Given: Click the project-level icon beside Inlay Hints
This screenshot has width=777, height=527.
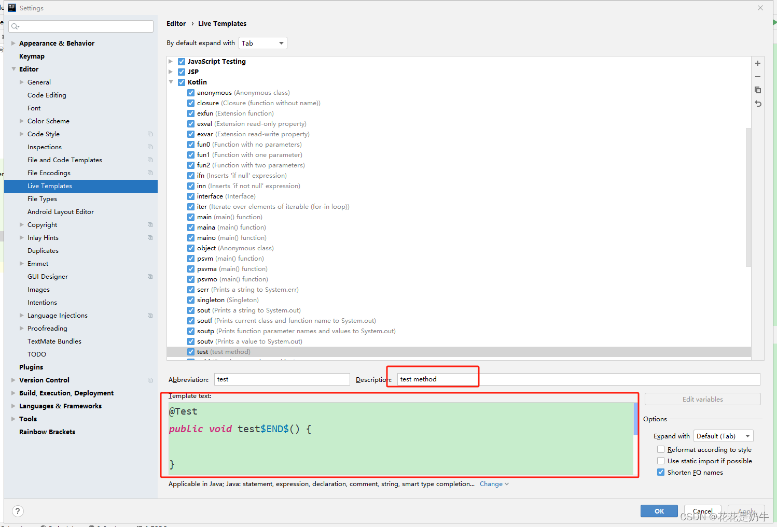Looking at the screenshot, I should coord(150,238).
